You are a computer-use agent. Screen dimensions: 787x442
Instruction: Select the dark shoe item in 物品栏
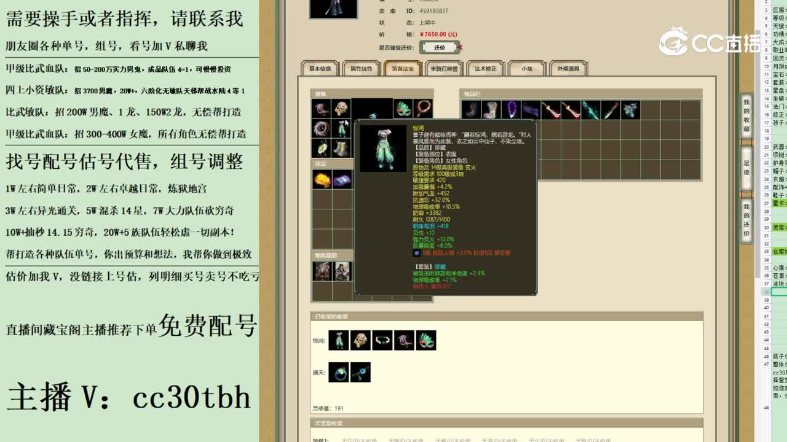click(x=471, y=110)
